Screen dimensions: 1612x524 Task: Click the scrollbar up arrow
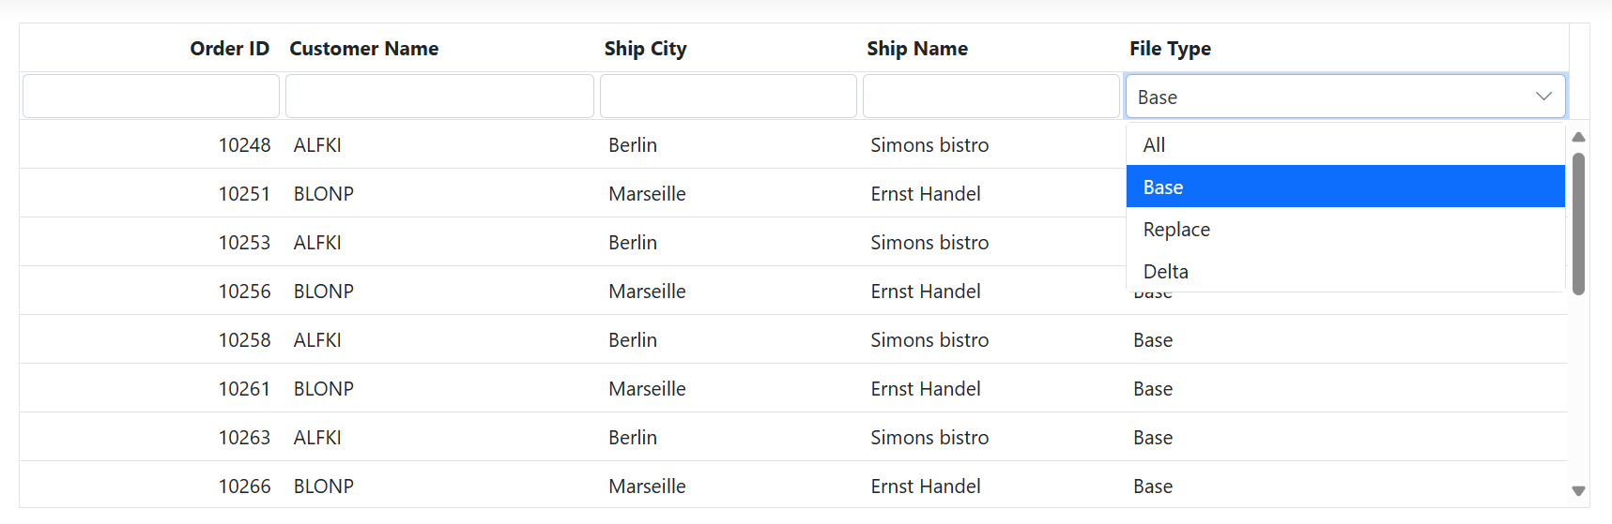(1578, 137)
